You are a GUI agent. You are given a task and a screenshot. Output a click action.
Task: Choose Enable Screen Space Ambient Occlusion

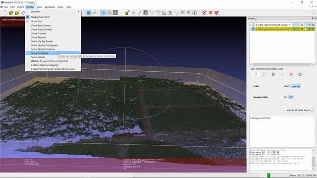click(x=53, y=69)
